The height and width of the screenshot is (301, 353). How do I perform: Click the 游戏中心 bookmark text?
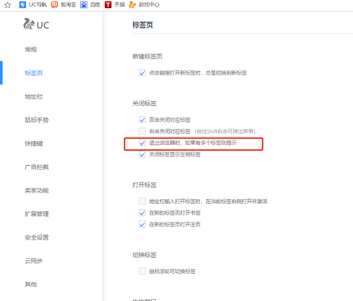[x=149, y=4]
